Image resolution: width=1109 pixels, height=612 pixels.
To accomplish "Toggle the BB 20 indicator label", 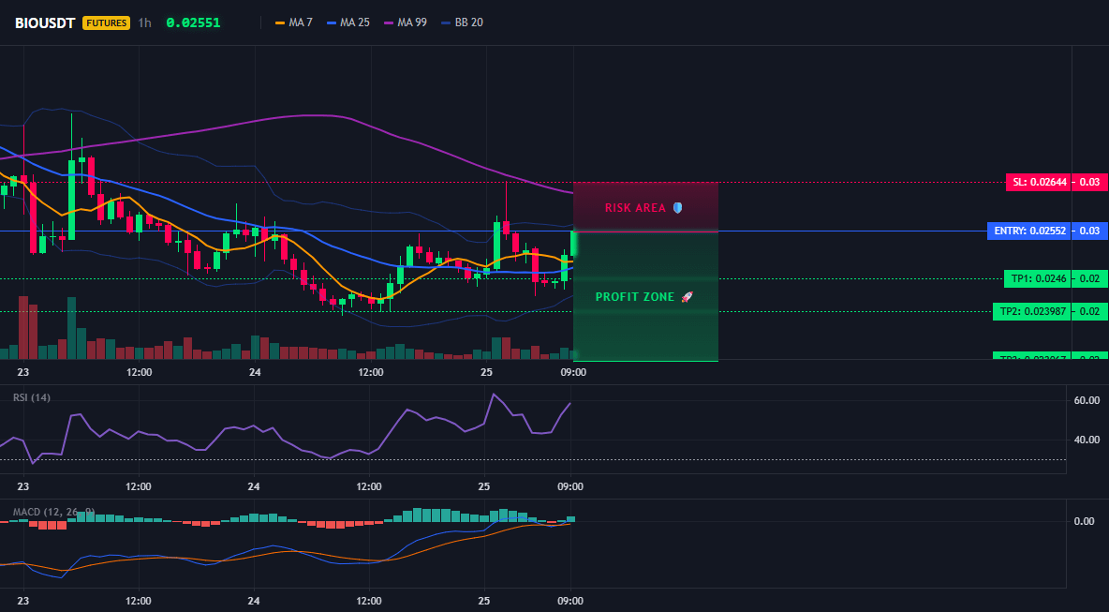I will pos(469,22).
